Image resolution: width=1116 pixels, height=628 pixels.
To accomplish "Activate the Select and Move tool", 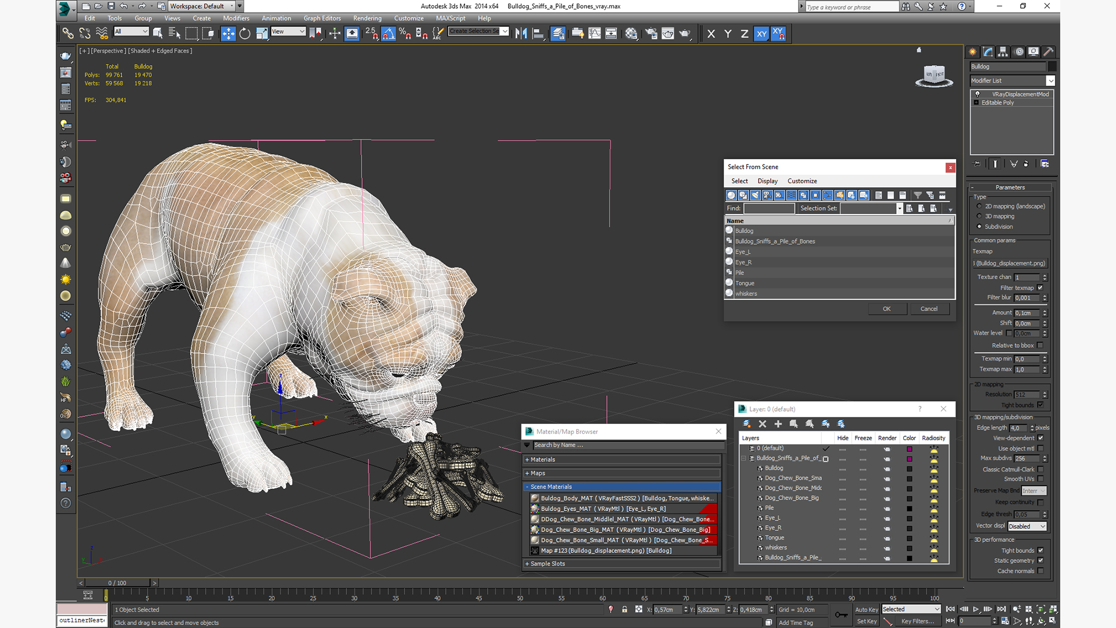I will tap(228, 33).
